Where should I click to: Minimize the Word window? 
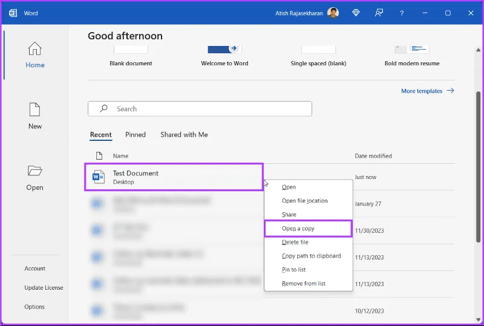pos(425,13)
